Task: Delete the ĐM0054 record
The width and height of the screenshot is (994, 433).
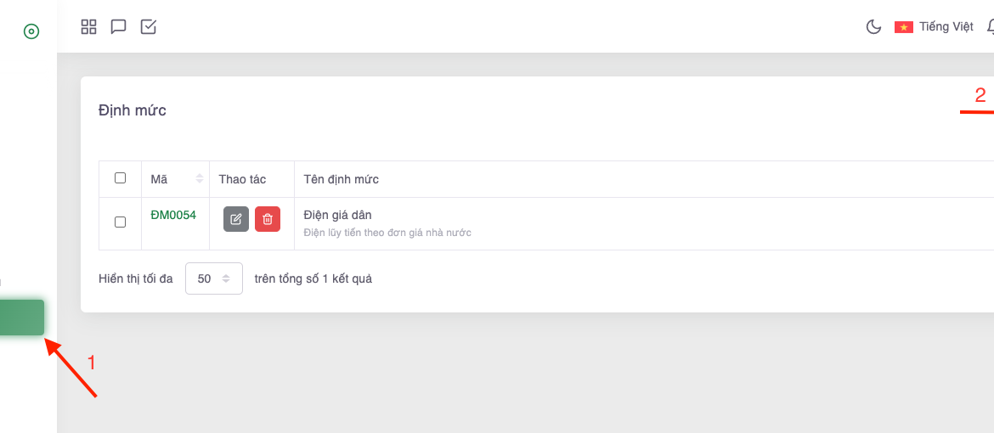Action: 268,219
